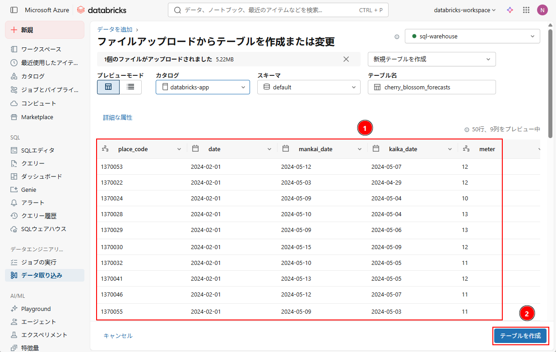
Task: Open the カタログ databricks-app dropdown
Action: click(x=203, y=87)
